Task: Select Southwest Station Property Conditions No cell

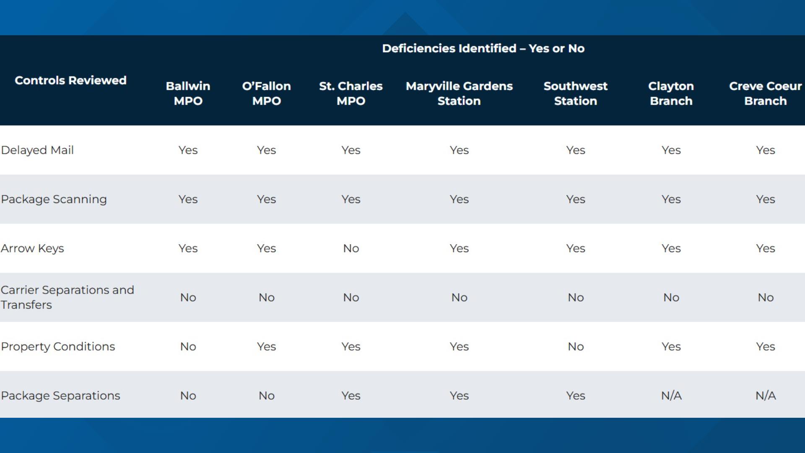Action: [576, 346]
